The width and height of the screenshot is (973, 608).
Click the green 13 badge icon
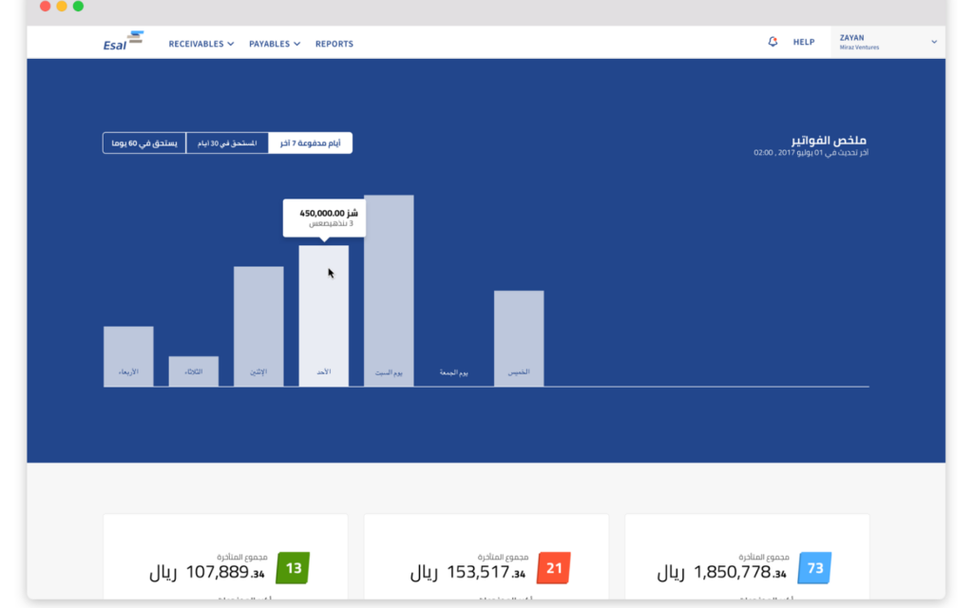(x=293, y=568)
